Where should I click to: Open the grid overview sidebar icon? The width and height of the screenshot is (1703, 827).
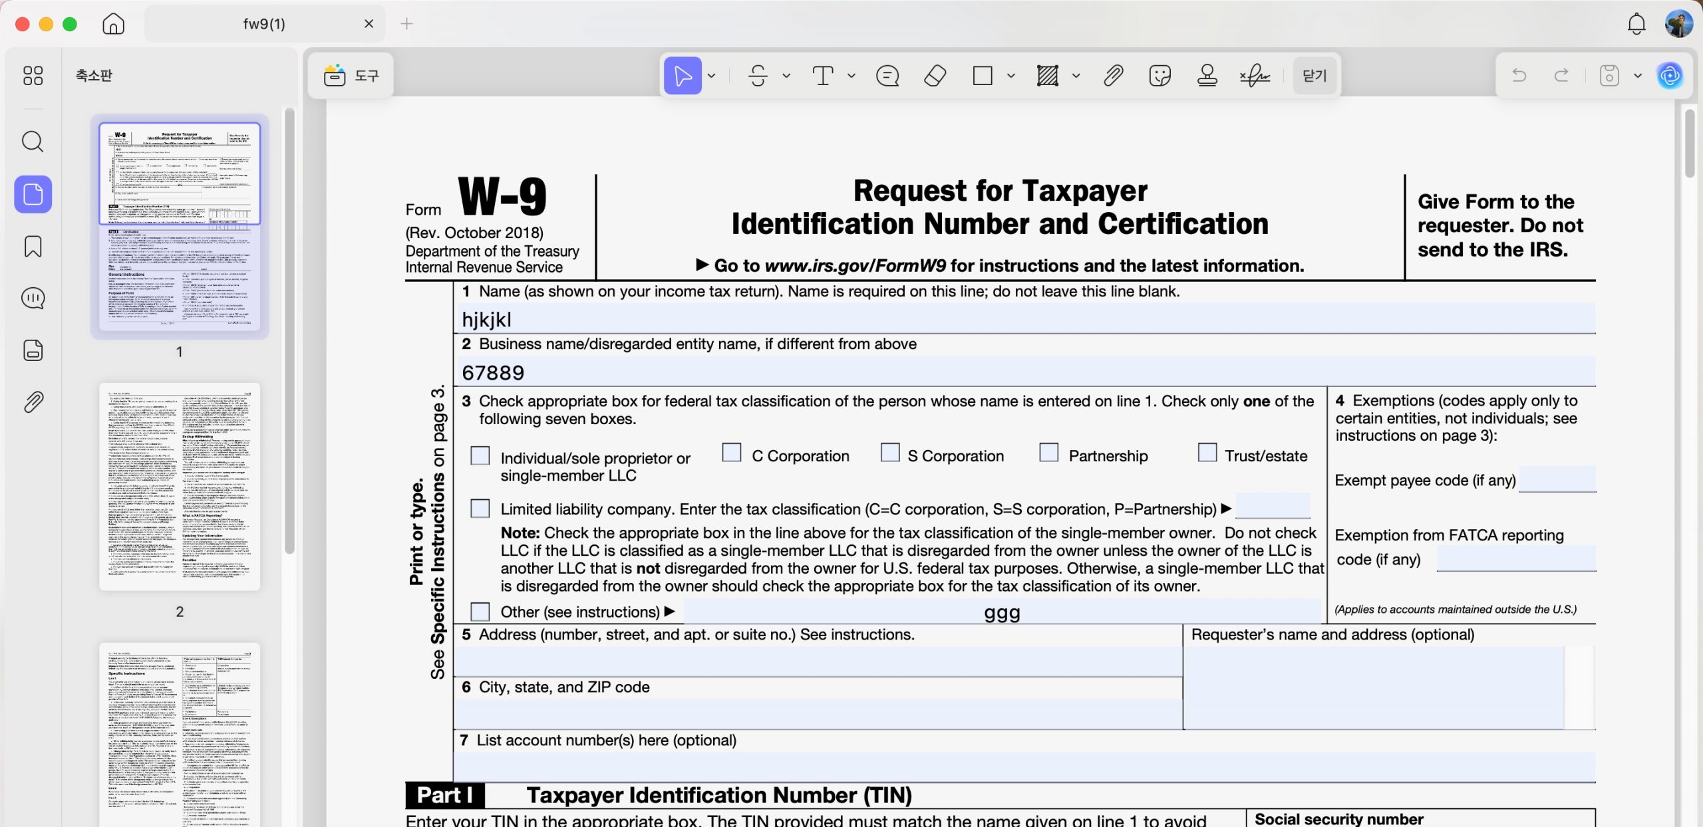[x=33, y=75]
